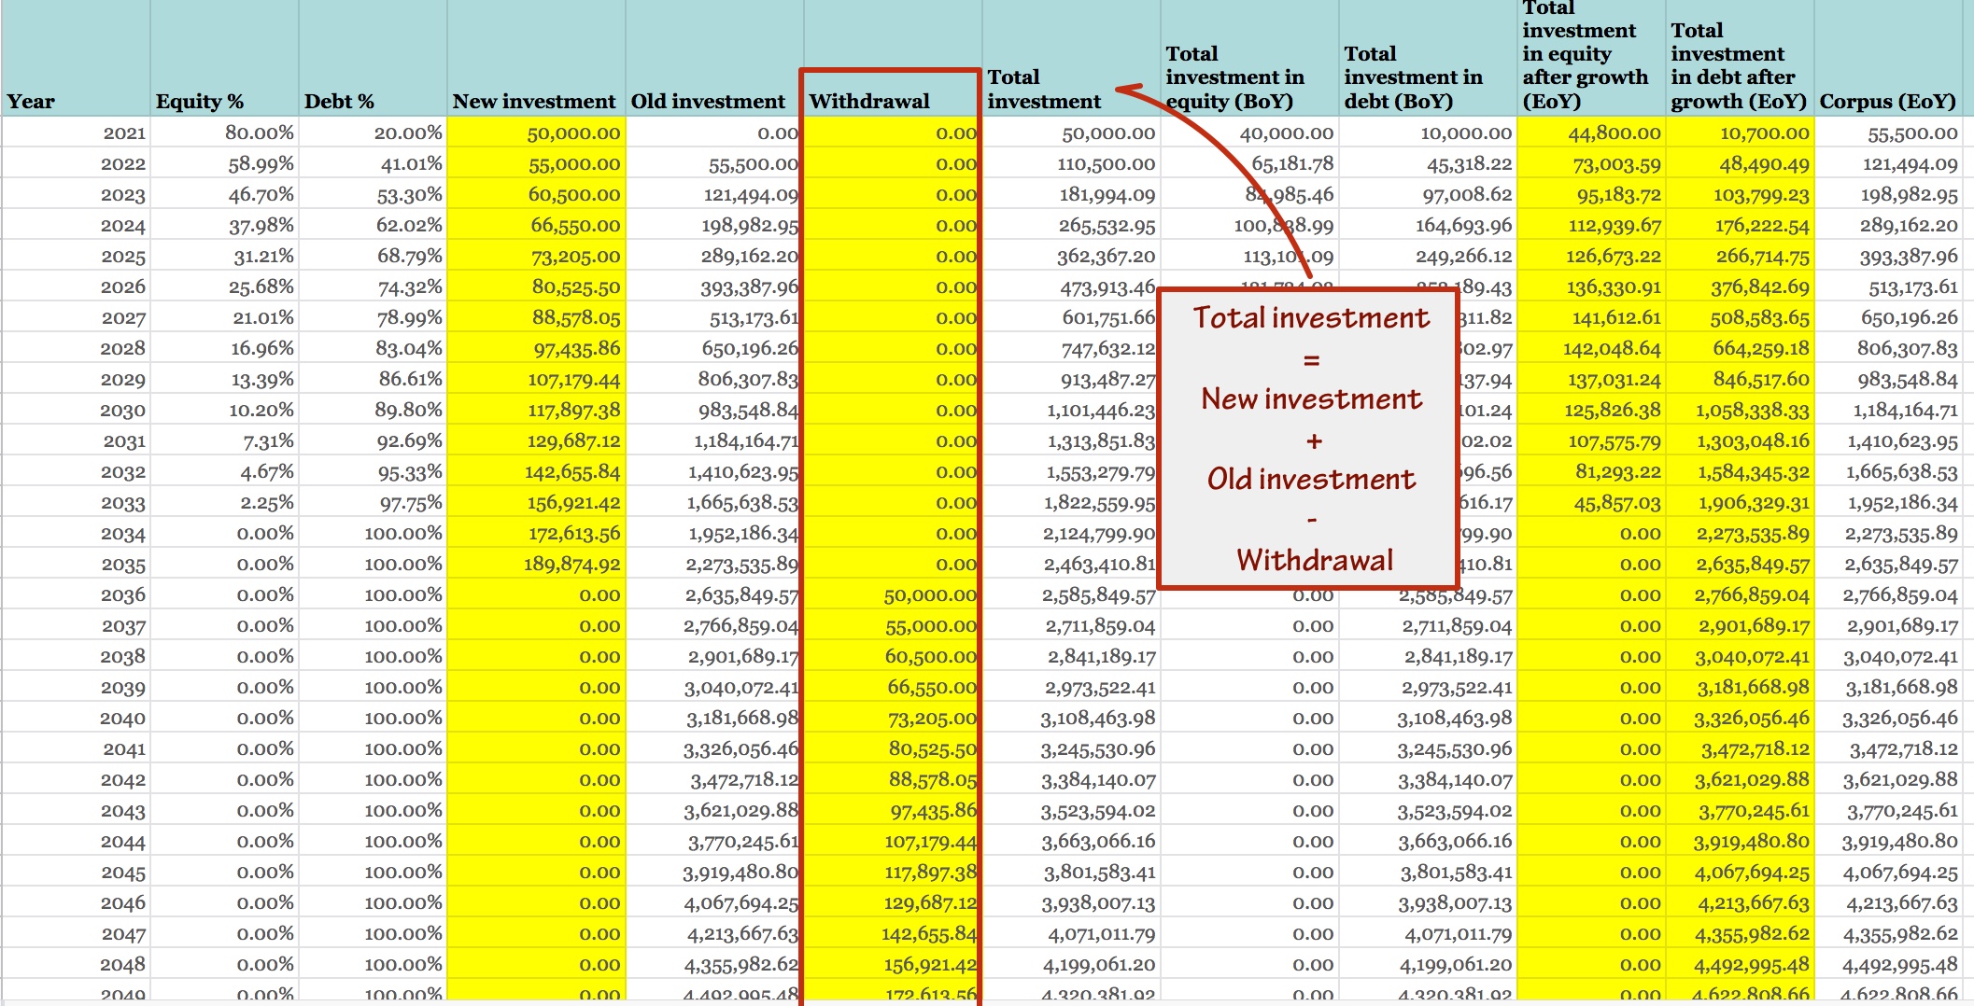Click the 2,635,849.57 Old investment cell for 2036
The width and height of the screenshot is (1974, 1006).
click(728, 594)
